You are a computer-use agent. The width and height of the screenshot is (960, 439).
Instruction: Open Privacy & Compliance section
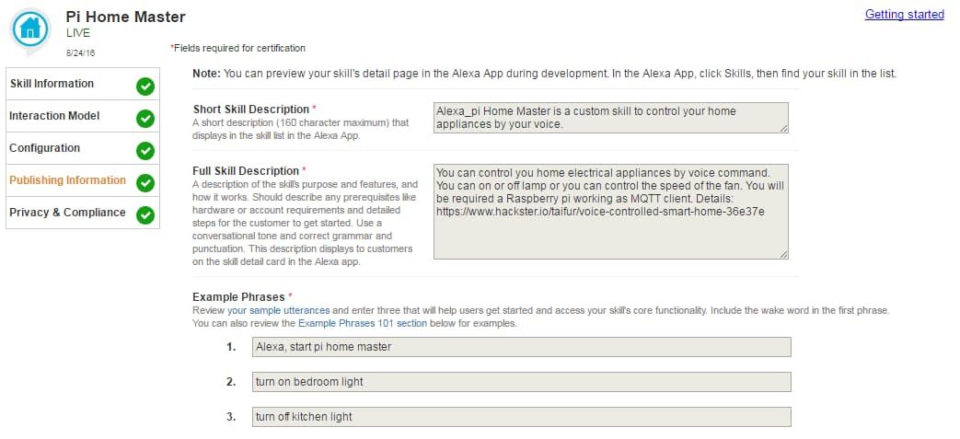click(x=67, y=213)
